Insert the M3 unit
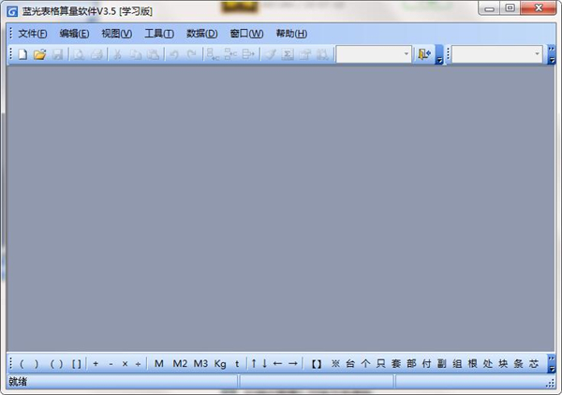 (x=200, y=363)
